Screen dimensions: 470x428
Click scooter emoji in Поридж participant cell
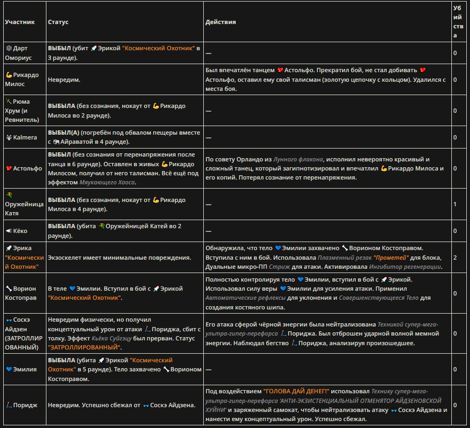(x=9, y=405)
